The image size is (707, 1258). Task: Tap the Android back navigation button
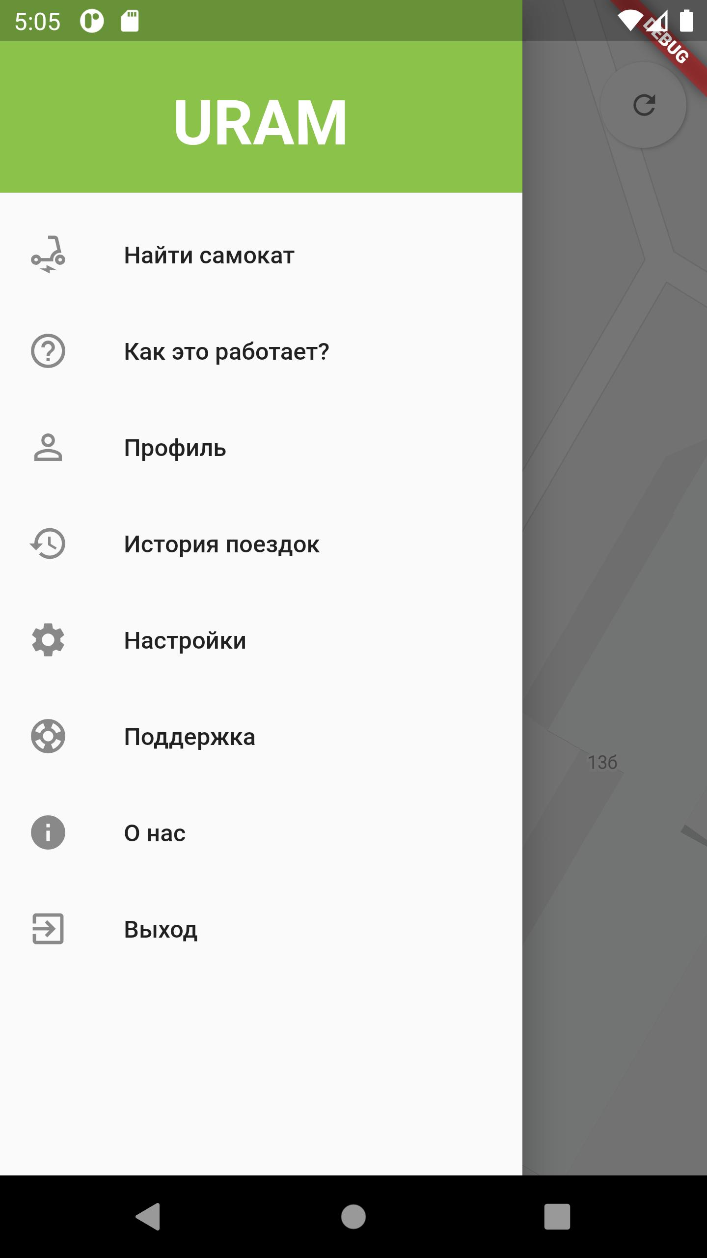tap(148, 1216)
